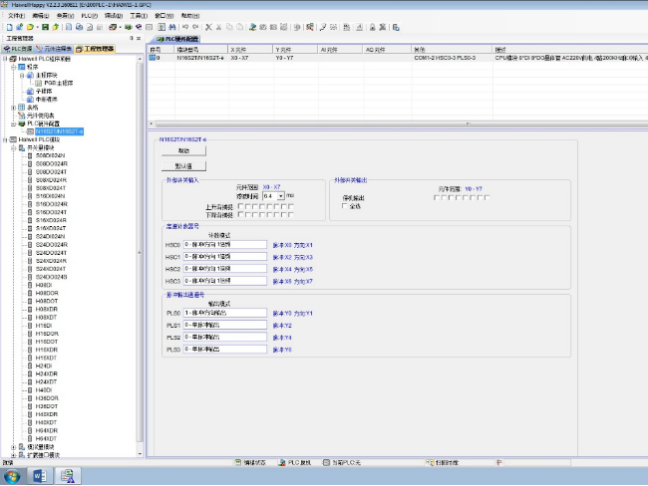
Task: Click the Undo arrow toolbar icon
Action: click(184, 27)
